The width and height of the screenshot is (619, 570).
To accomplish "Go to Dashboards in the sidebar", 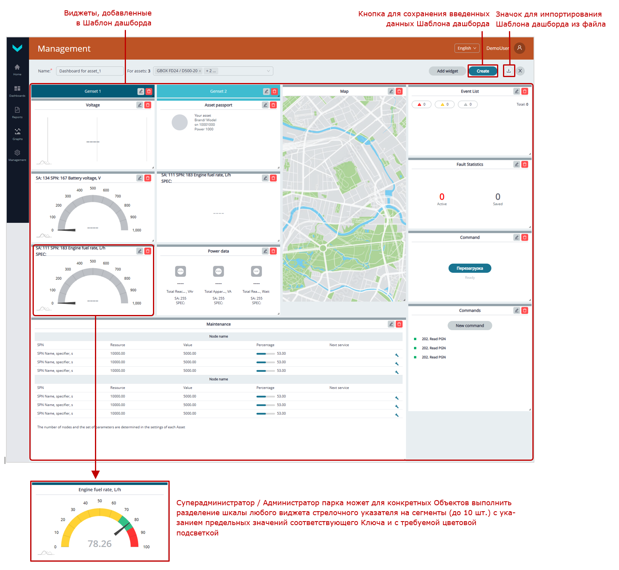I will tap(17, 91).
